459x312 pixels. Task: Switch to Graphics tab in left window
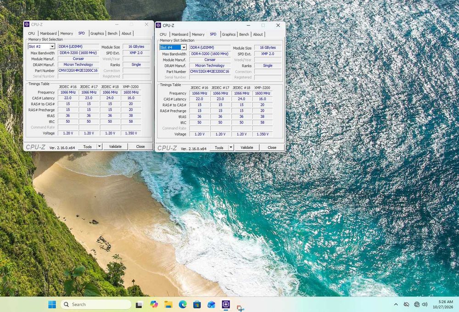[97, 34]
